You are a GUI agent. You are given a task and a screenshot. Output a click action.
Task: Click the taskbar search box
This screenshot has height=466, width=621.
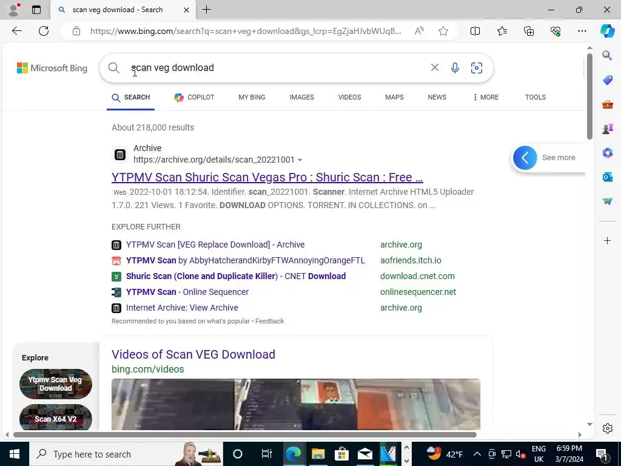coord(126,454)
